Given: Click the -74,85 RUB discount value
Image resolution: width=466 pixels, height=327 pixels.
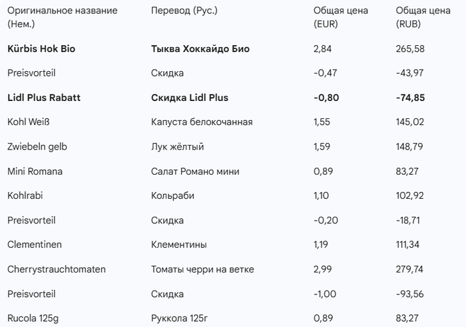Looking at the screenshot, I should point(411,98).
